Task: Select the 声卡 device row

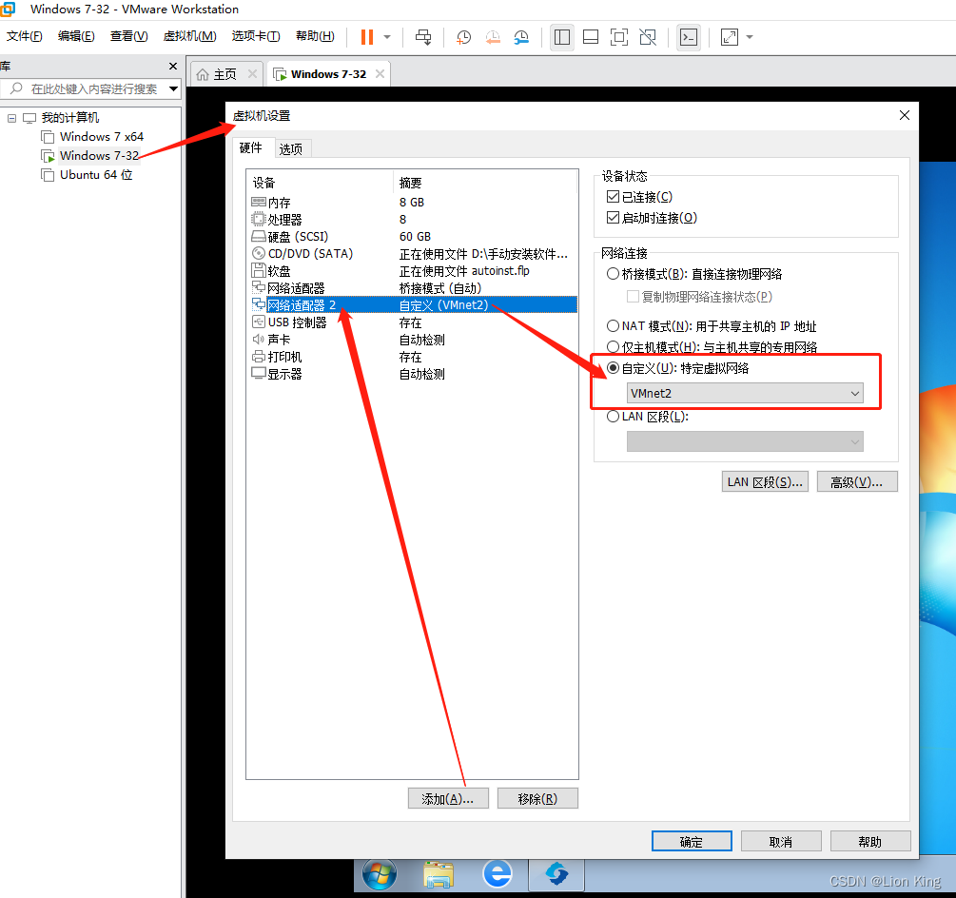Action: 412,340
